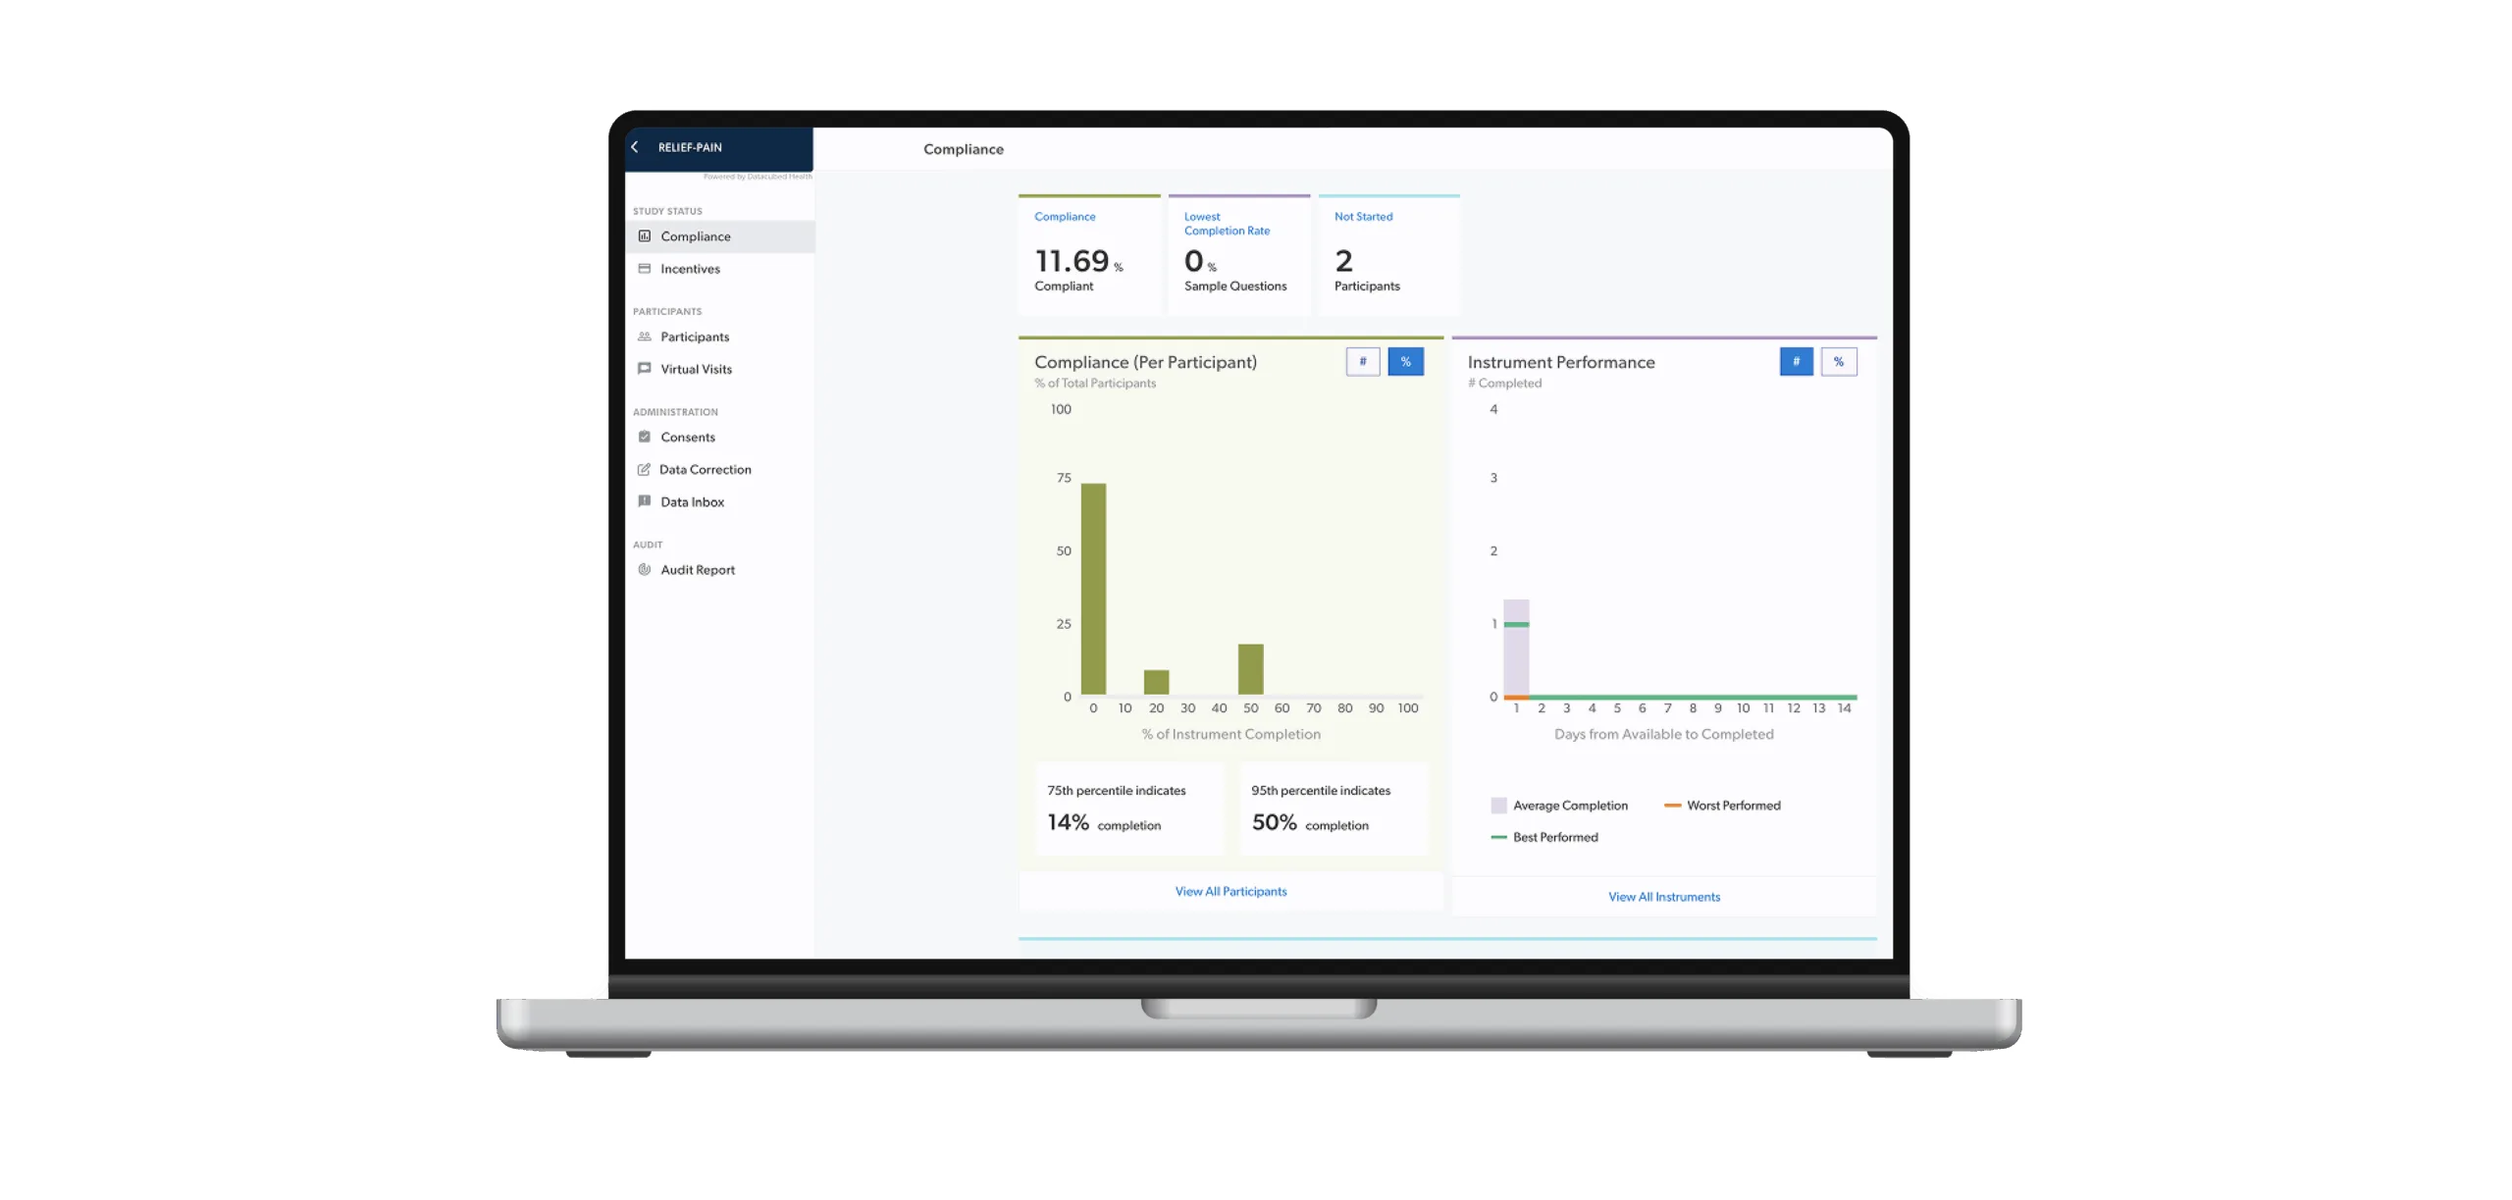Open the Incentives menu item

(x=690, y=269)
